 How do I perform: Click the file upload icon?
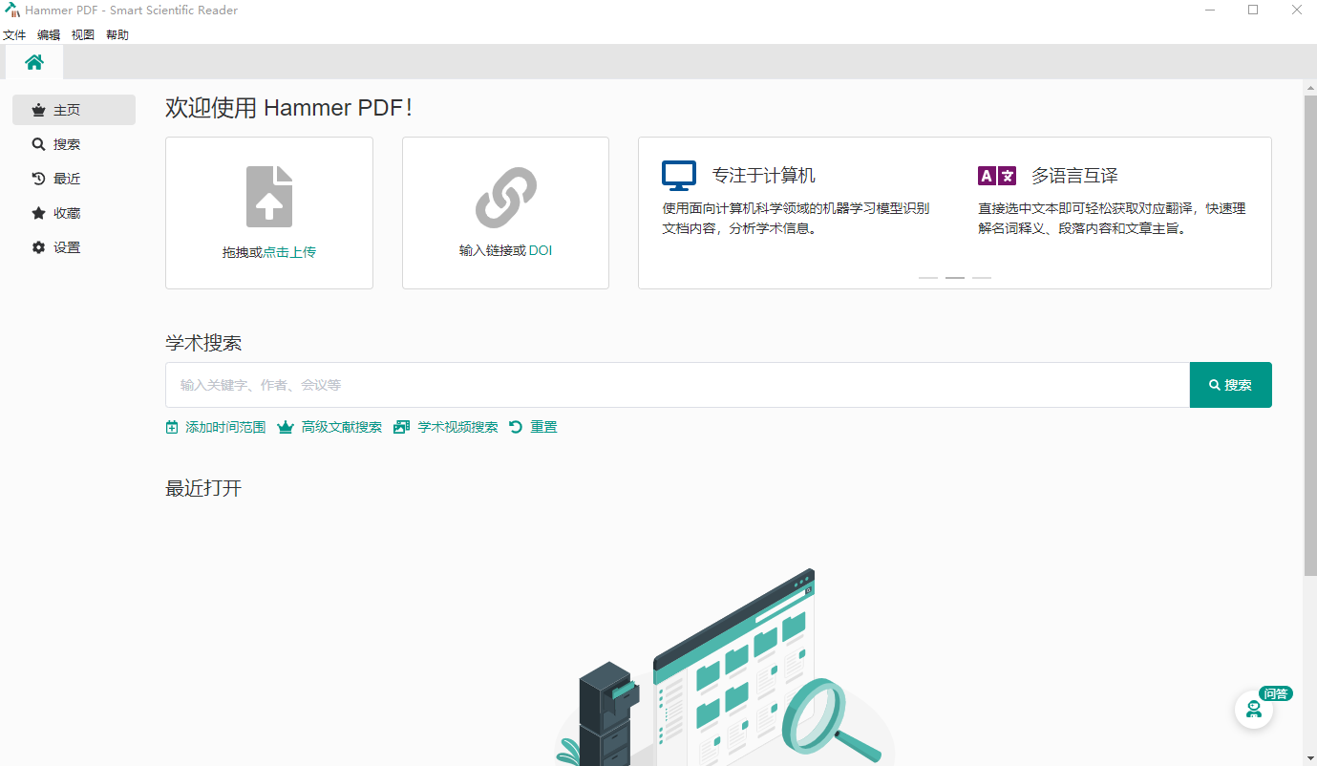[x=269, y=197]
